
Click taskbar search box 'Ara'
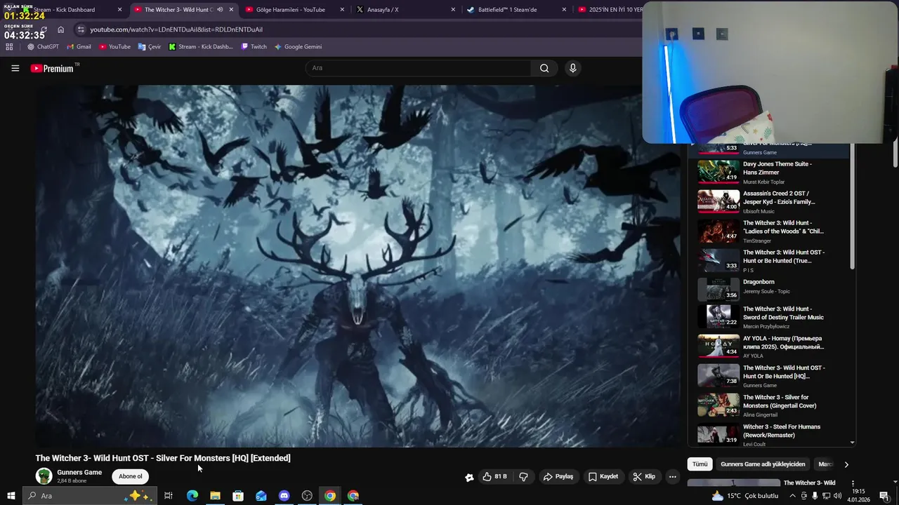click(89, 496)
